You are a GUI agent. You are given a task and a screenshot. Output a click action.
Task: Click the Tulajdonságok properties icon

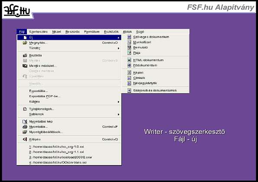point(25,109)
